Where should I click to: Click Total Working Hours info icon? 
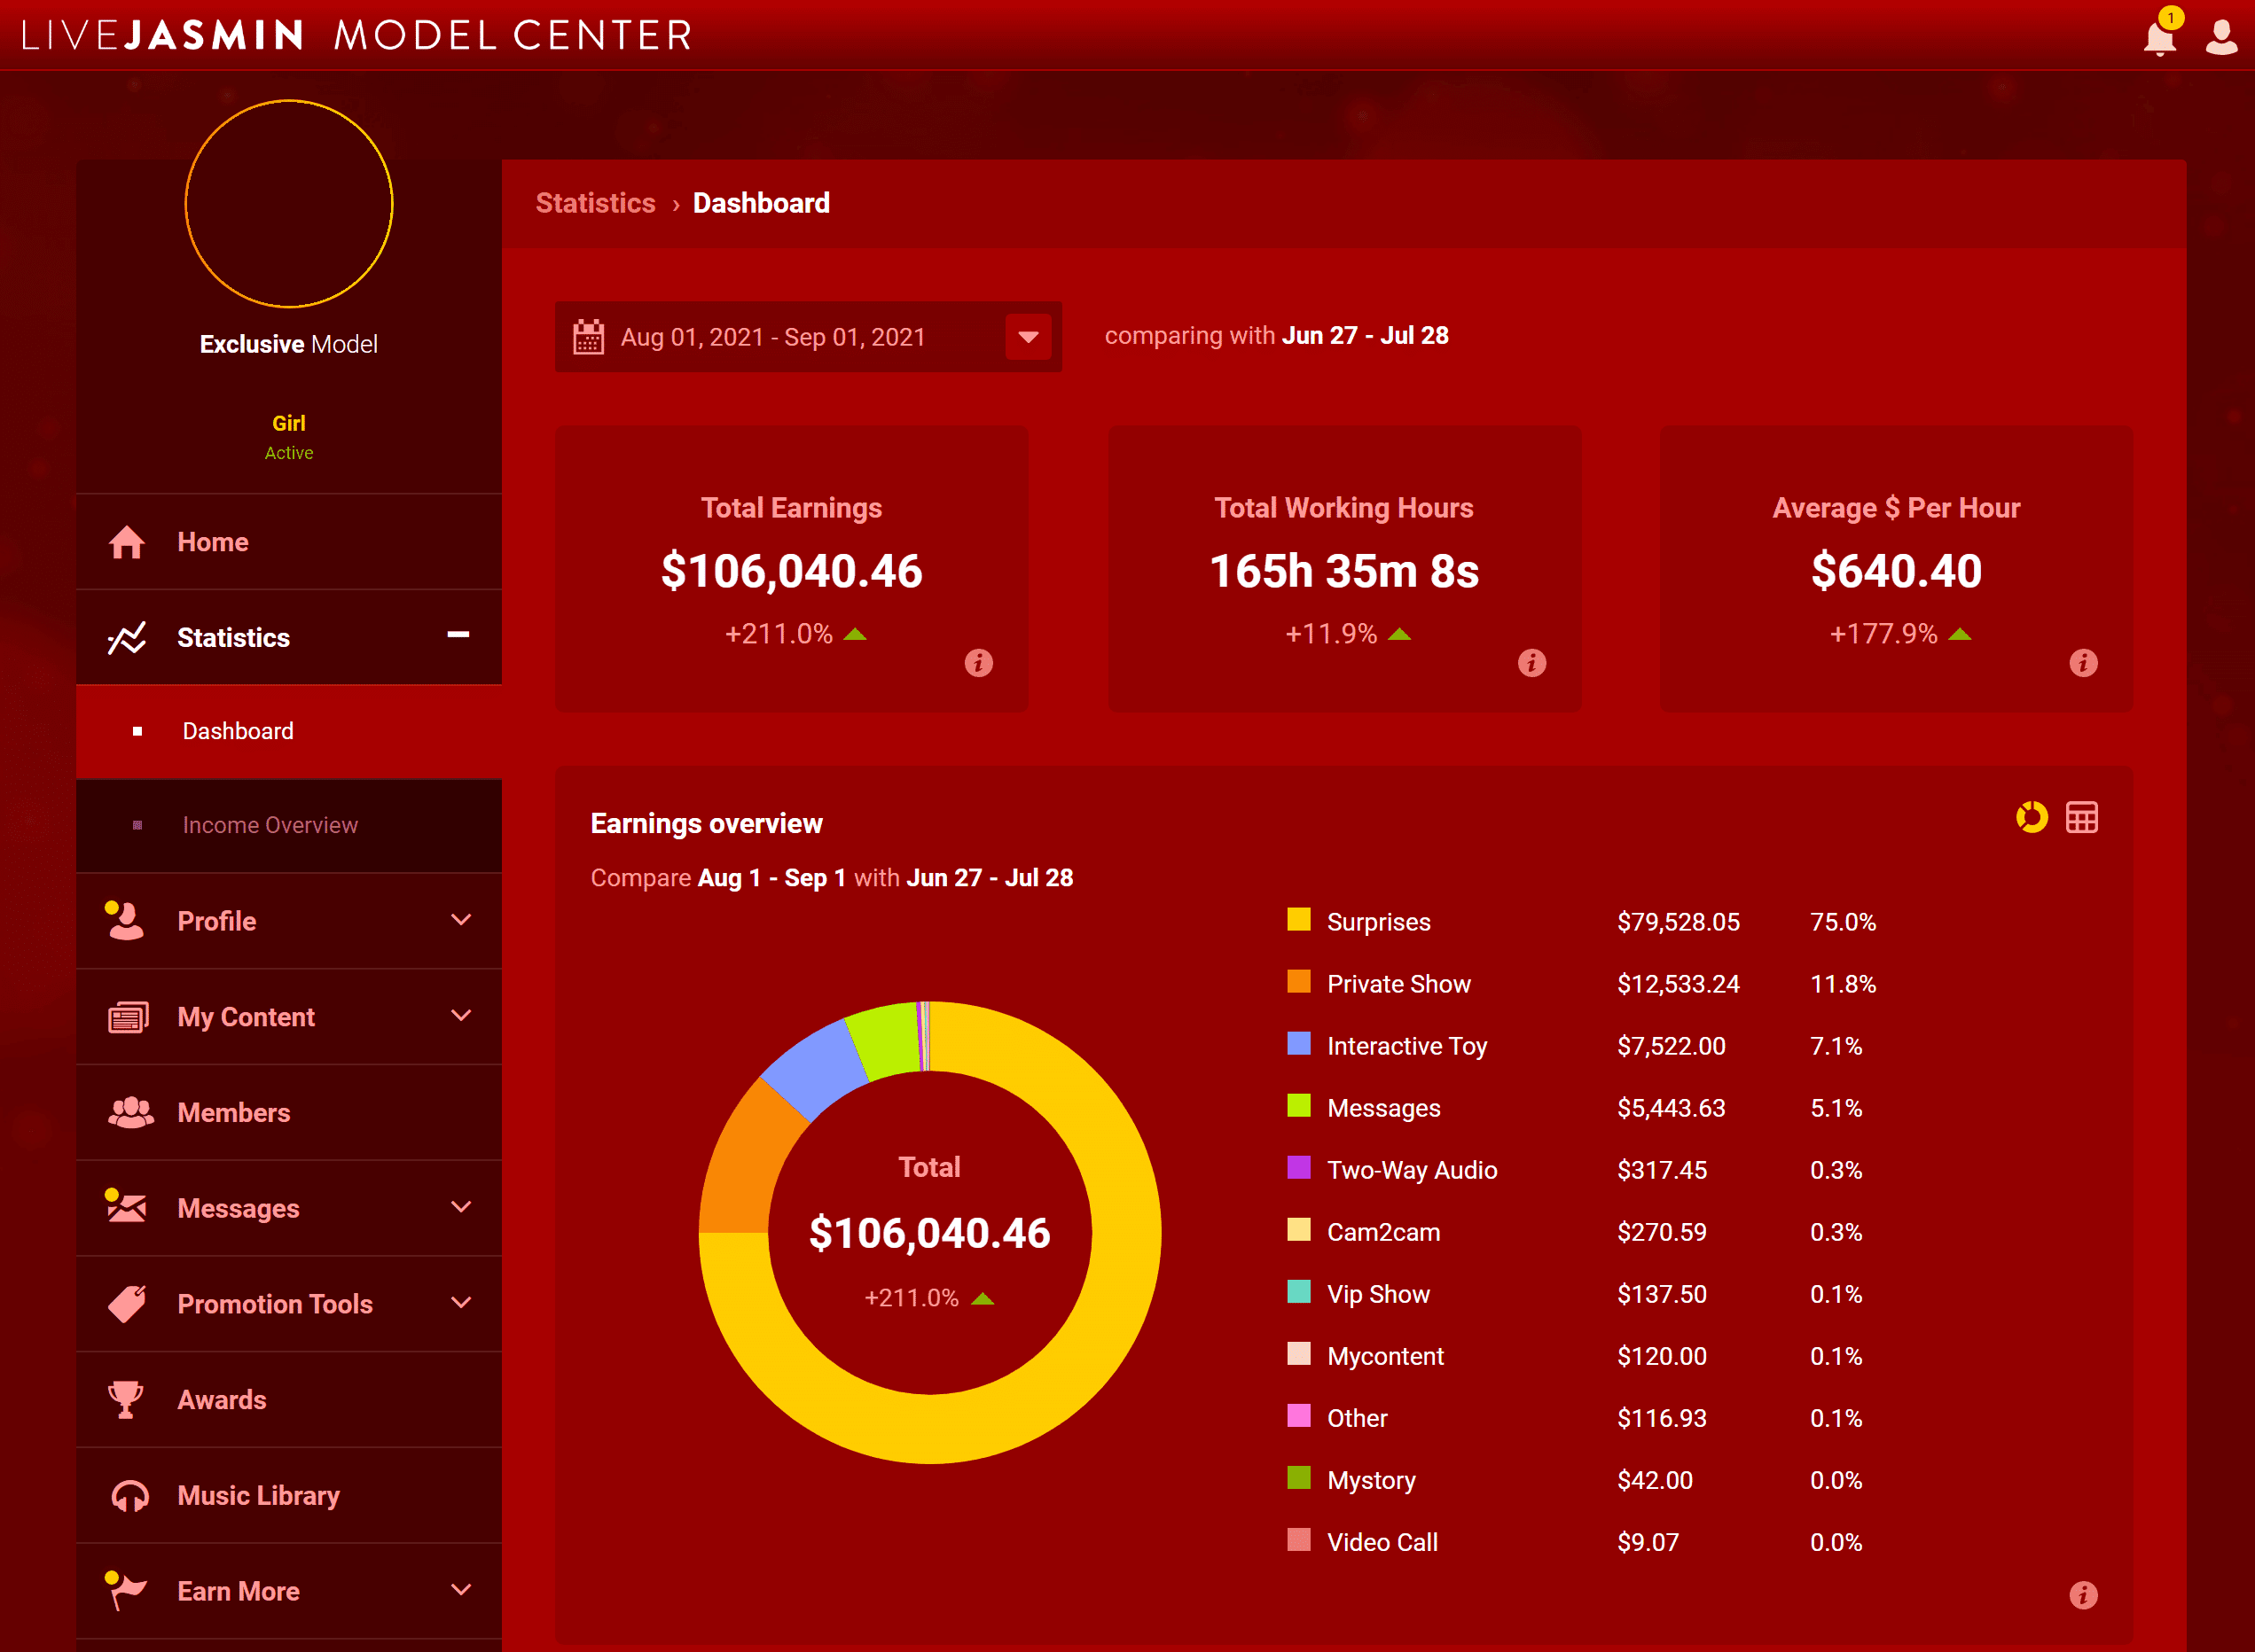[1531, 662]
